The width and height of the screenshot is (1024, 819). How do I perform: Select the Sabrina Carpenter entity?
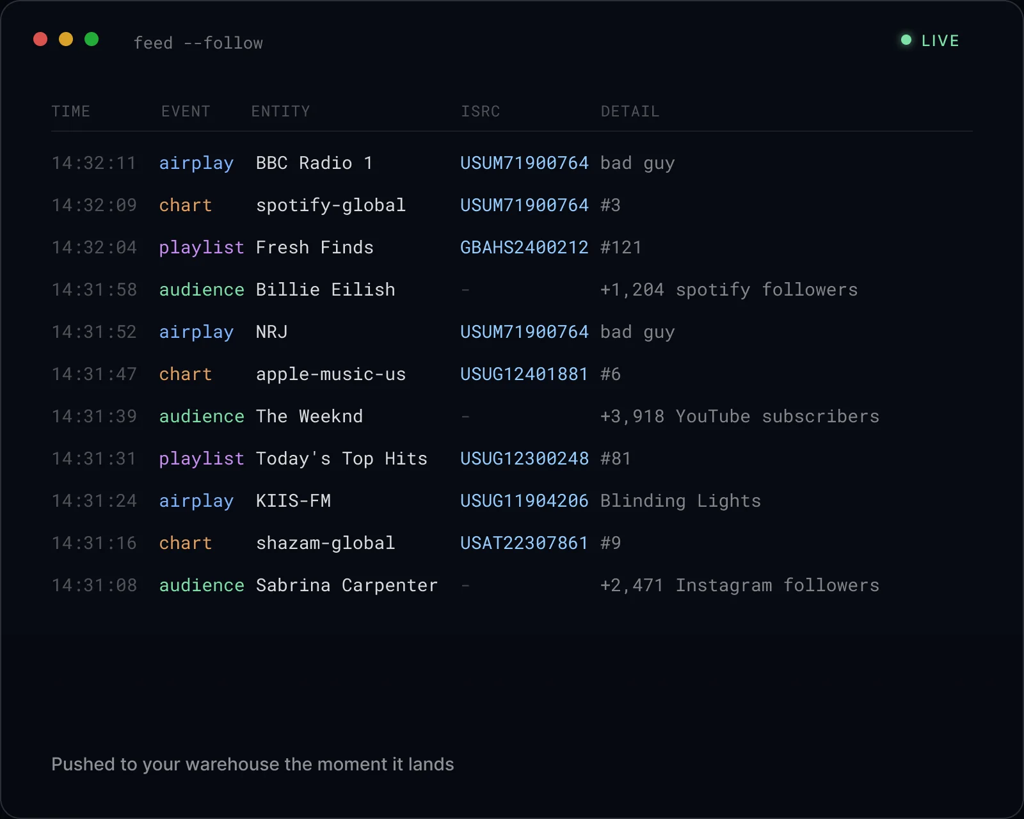click(347, 585)
